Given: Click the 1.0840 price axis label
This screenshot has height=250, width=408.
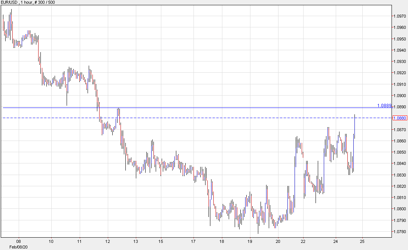Looking at the screenshot, I should (400, 163).
